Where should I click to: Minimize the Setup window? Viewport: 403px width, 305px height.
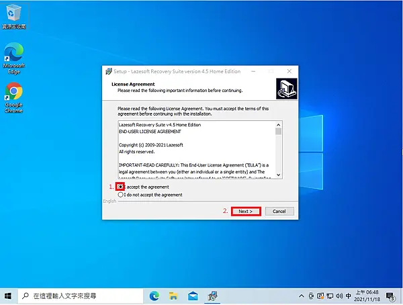pos(253,71)
